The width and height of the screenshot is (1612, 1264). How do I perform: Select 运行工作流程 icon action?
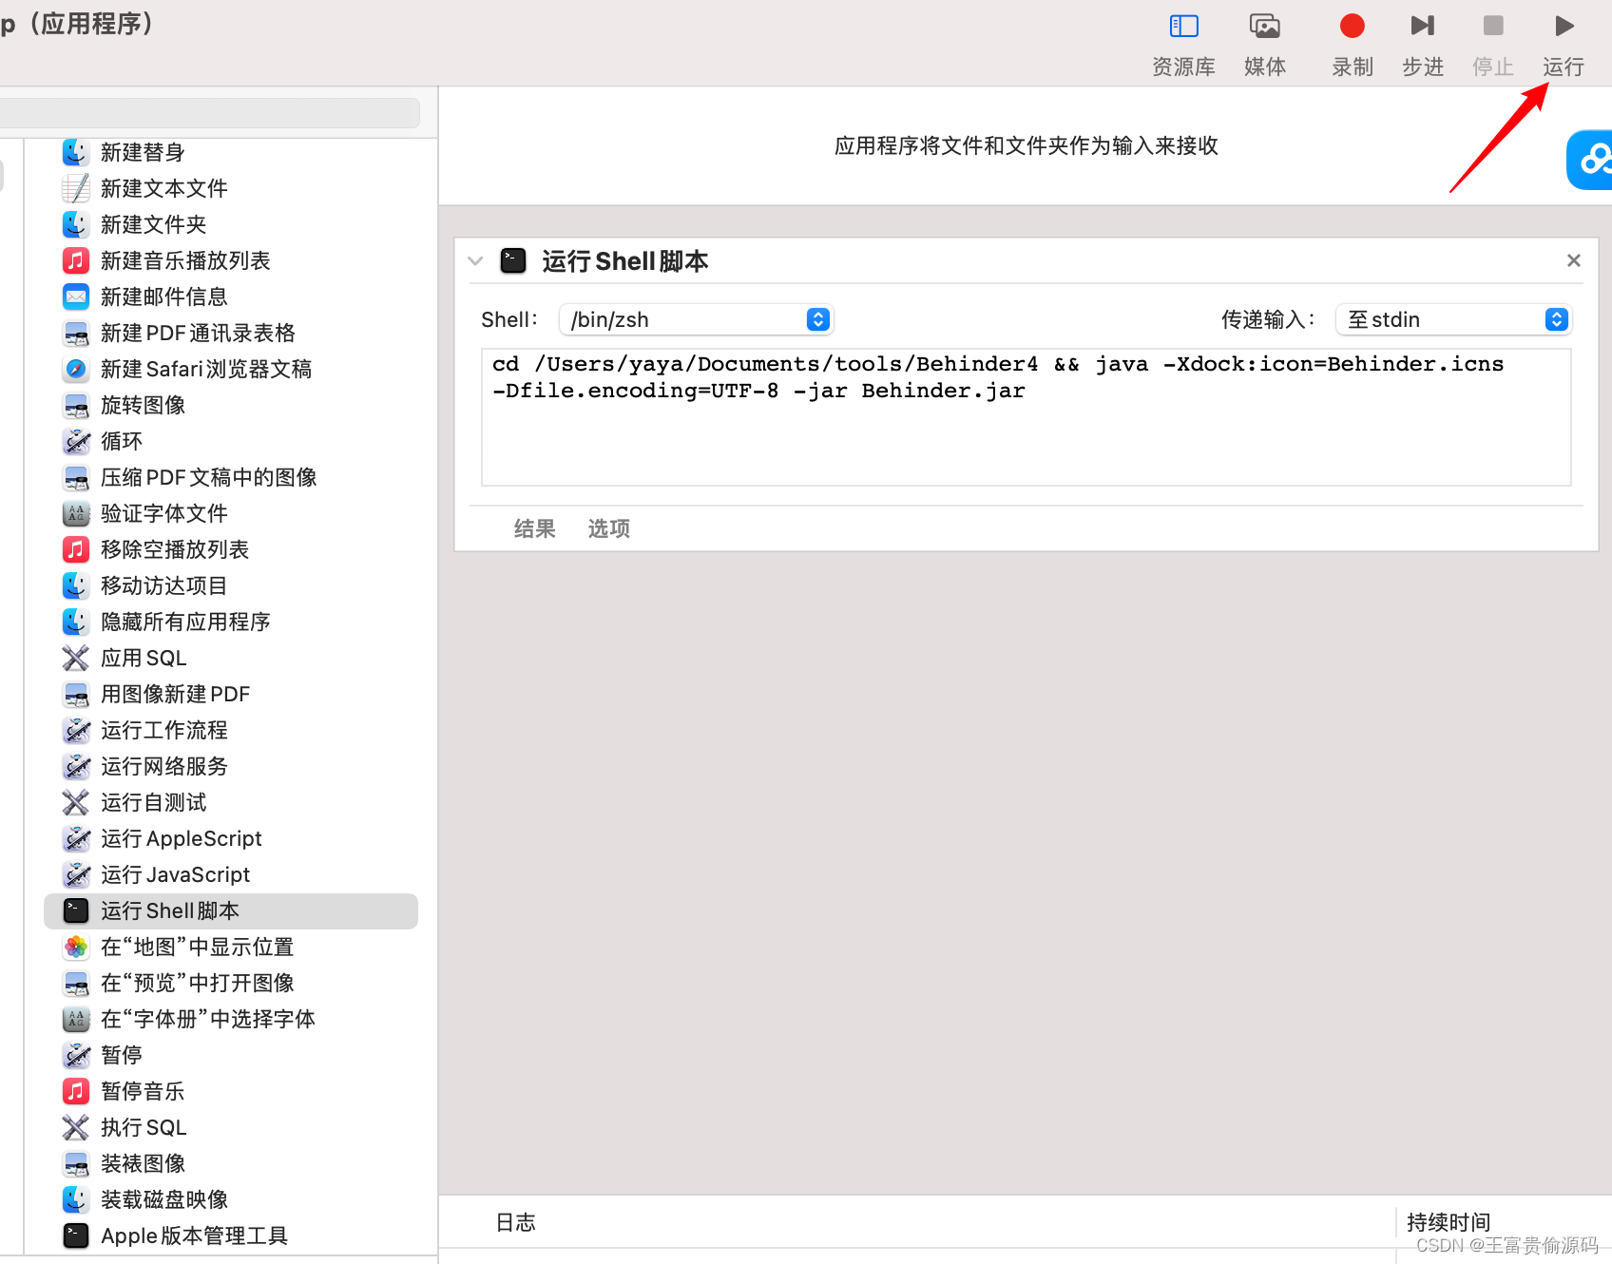tap(76, 730)
